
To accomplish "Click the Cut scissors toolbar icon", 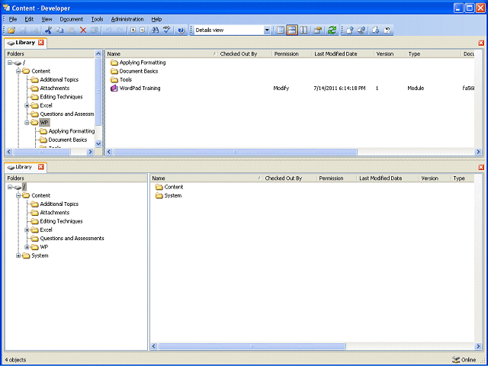I will (x=48, y=30).
